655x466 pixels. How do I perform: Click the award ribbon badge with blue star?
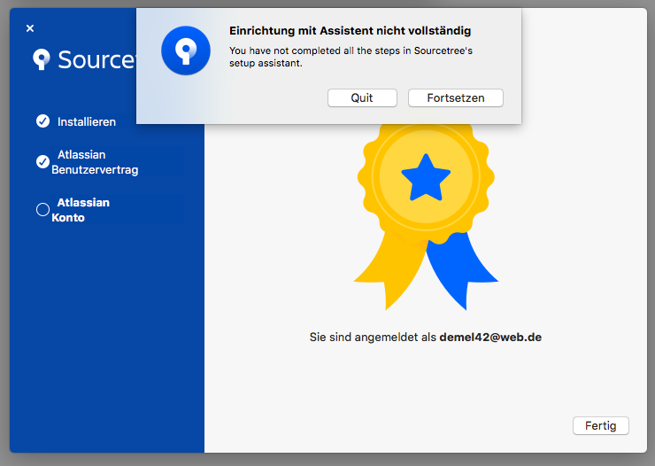tap(426, 215)
